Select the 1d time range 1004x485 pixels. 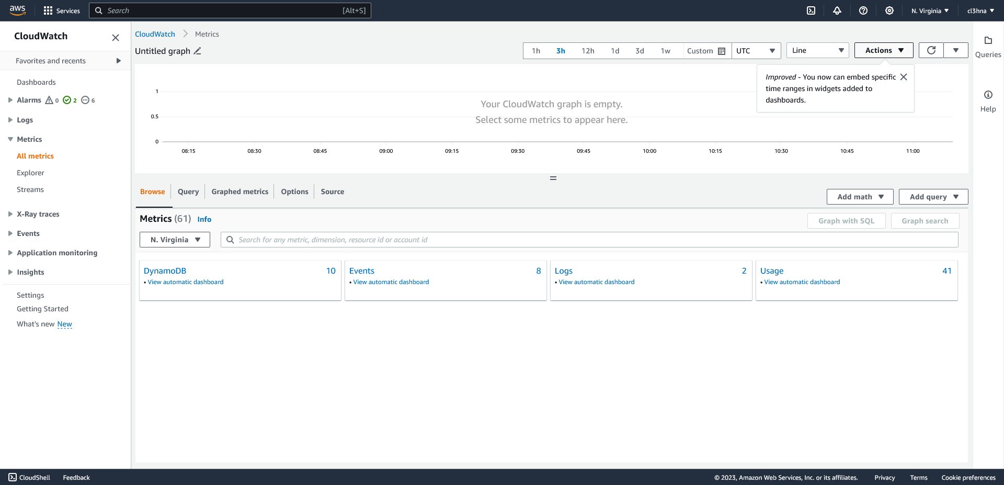click(615, 51)
